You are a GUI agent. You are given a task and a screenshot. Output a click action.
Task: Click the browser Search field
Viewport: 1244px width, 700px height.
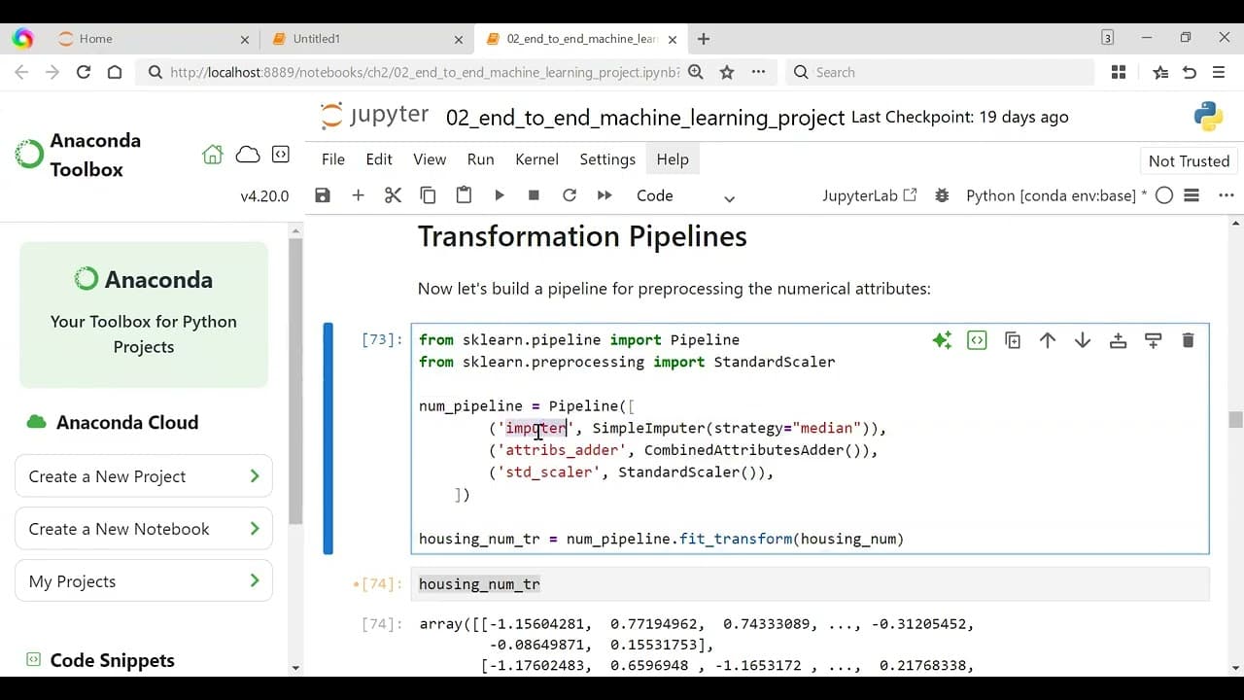940,72
